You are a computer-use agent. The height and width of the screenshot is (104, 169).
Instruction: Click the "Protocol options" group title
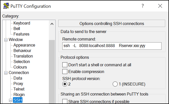pos(75,57)
